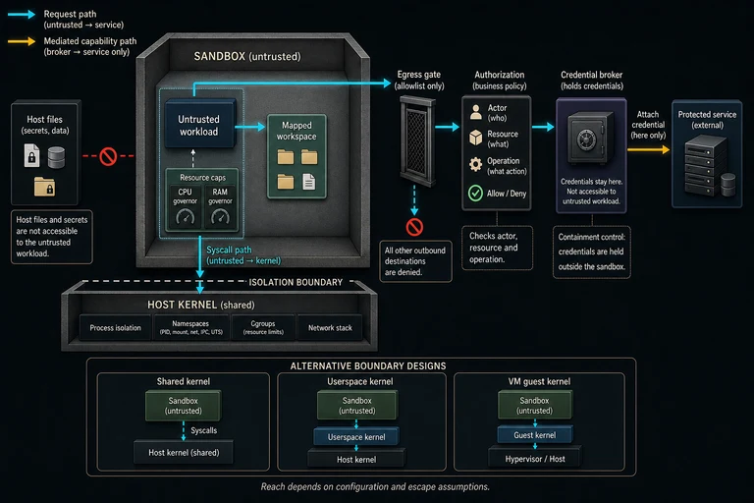Viewport: 754px width, 503px height.
Task: Click the yellow arrow toward Protected service
Action: pyautogui.click(x=648, y=149)
